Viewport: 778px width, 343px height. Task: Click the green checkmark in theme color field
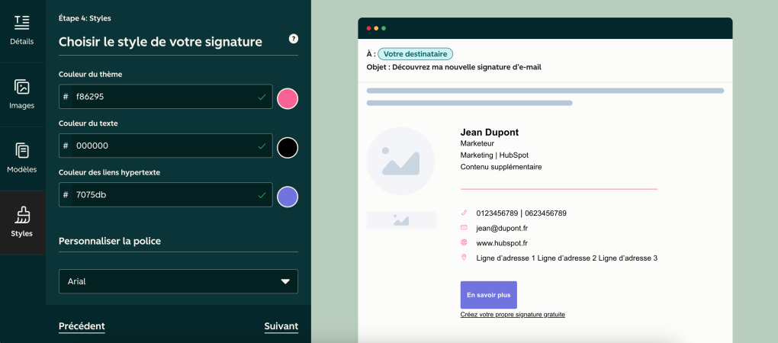click(x=262, y=97)
